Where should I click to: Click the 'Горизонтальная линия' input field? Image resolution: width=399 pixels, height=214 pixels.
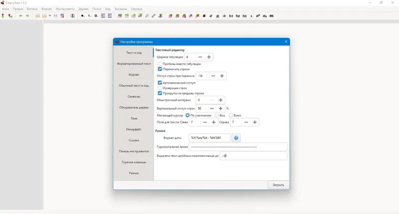point(238,147)
